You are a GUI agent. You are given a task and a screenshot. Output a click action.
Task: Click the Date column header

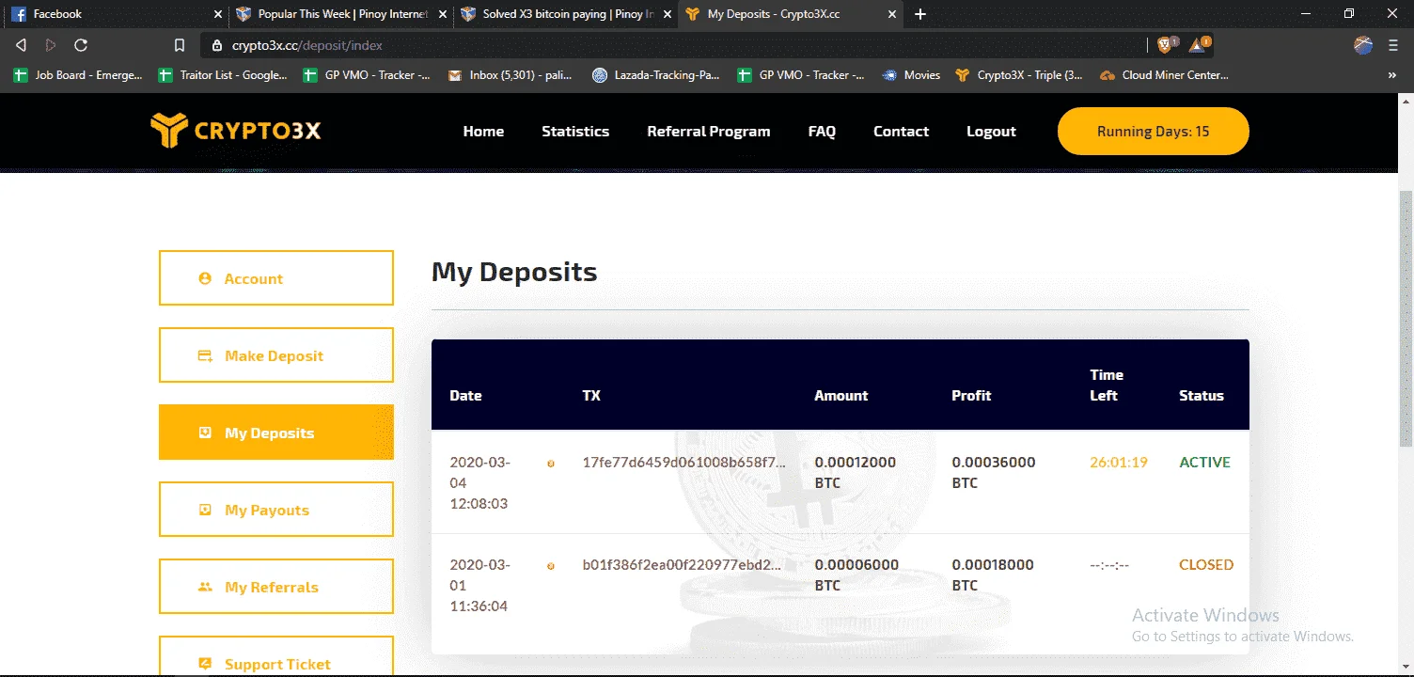click(x=465, y=396)
